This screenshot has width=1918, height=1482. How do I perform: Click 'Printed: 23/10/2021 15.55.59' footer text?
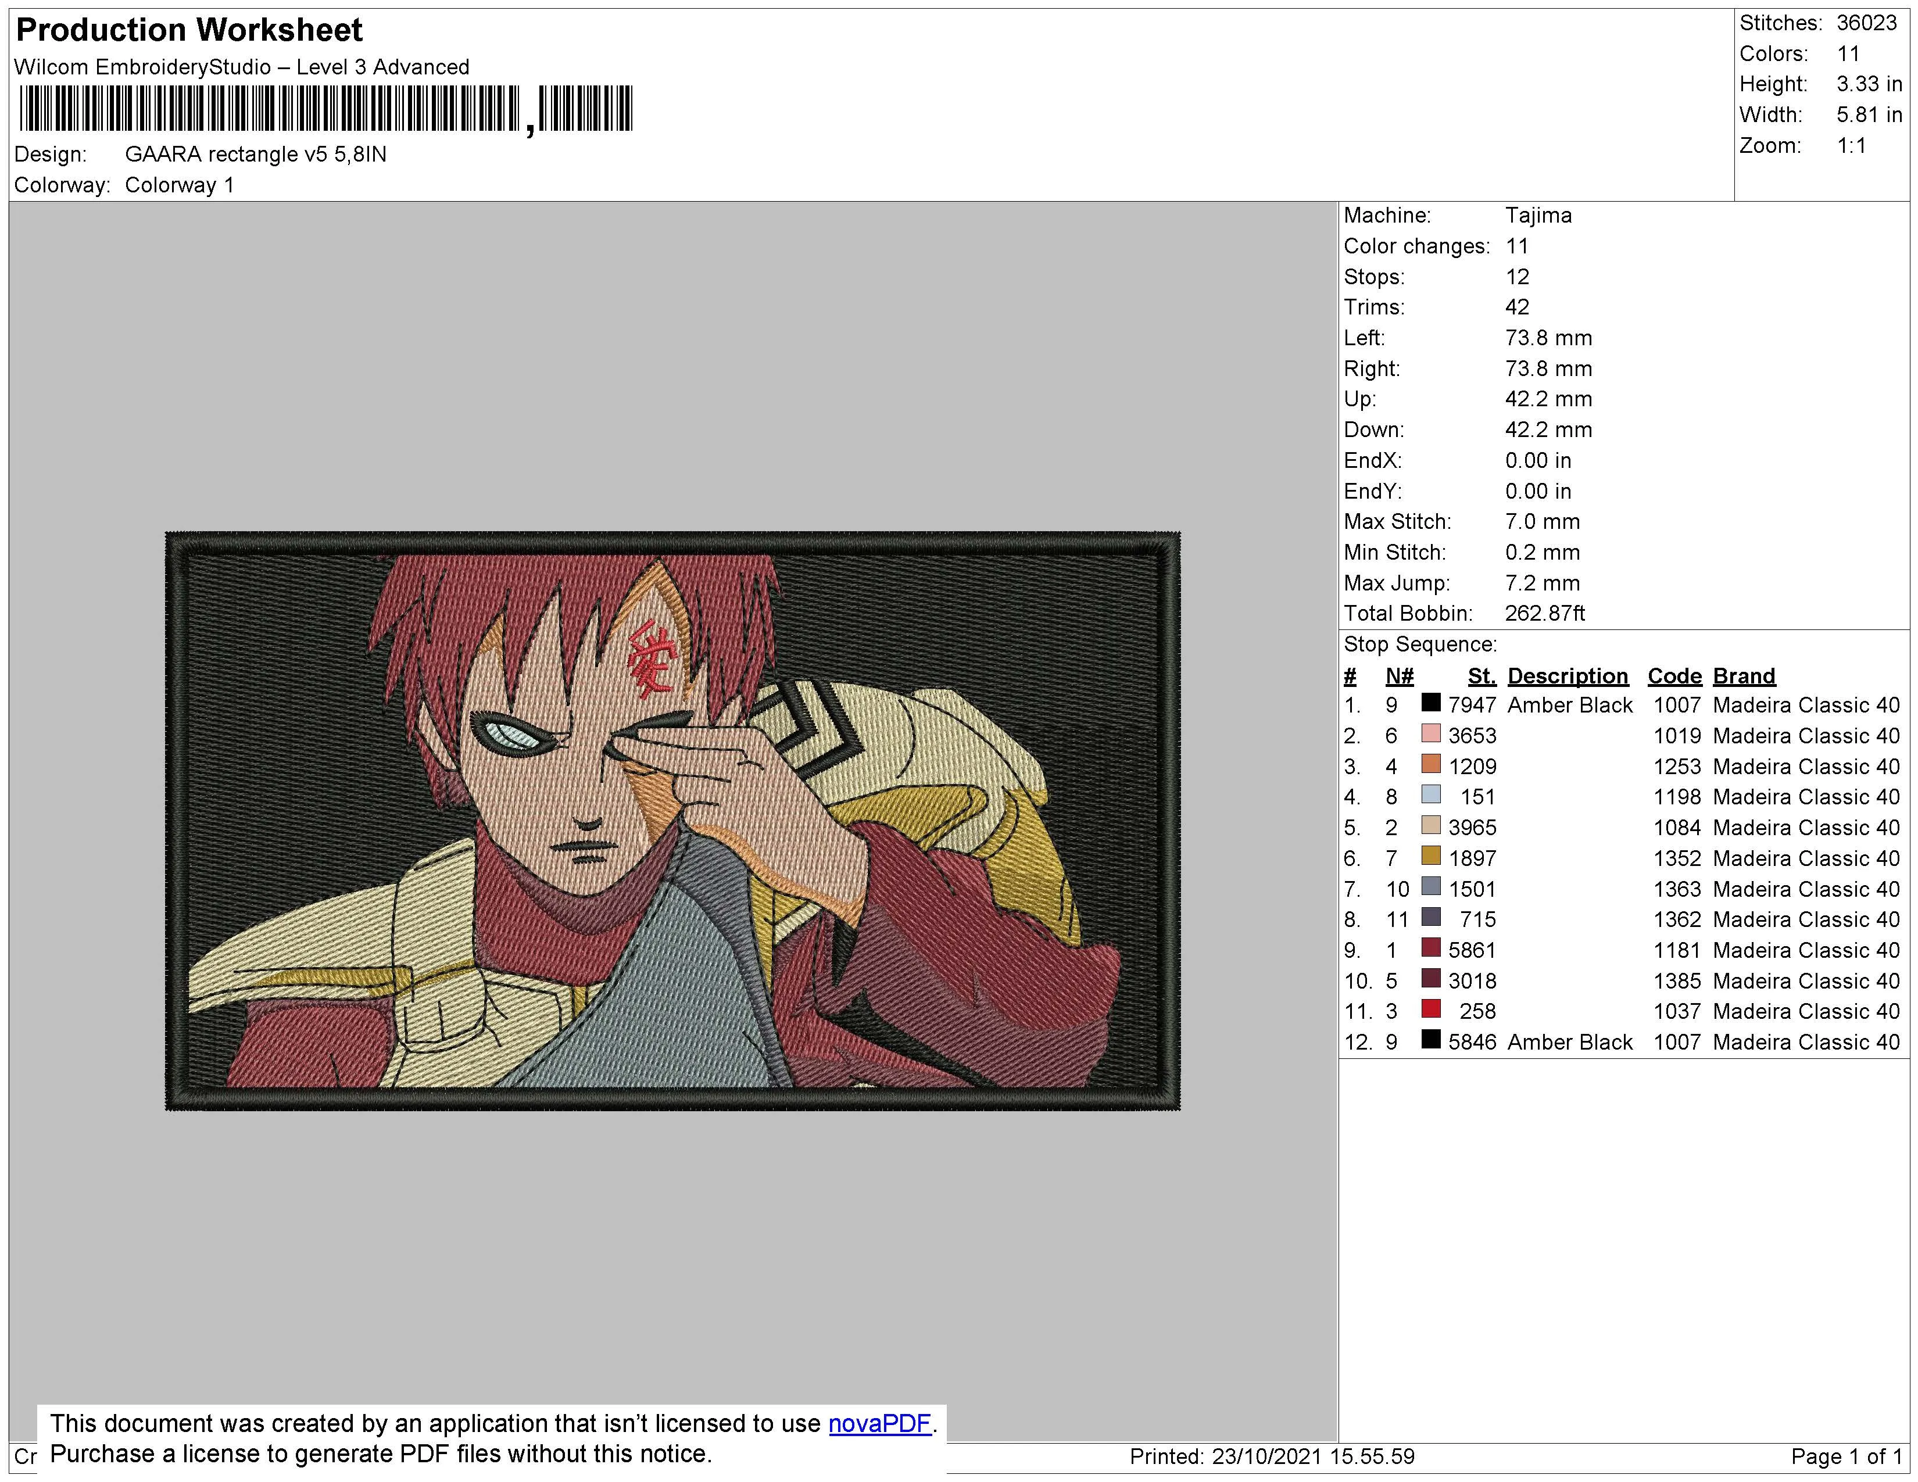[1272, 1456]
